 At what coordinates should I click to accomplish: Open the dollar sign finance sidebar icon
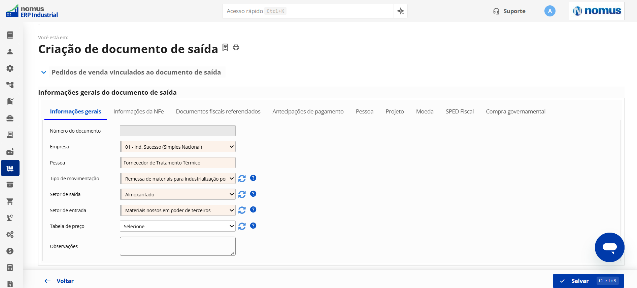tap(10, 251)
